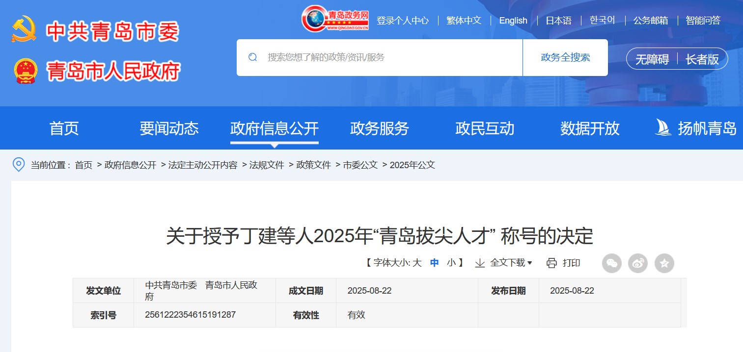Viewport: 743px width, 352px height.
Task: Click the sailboat 扬帆青岛 icon
Action: pyautogui.click(x=663, y=128)
